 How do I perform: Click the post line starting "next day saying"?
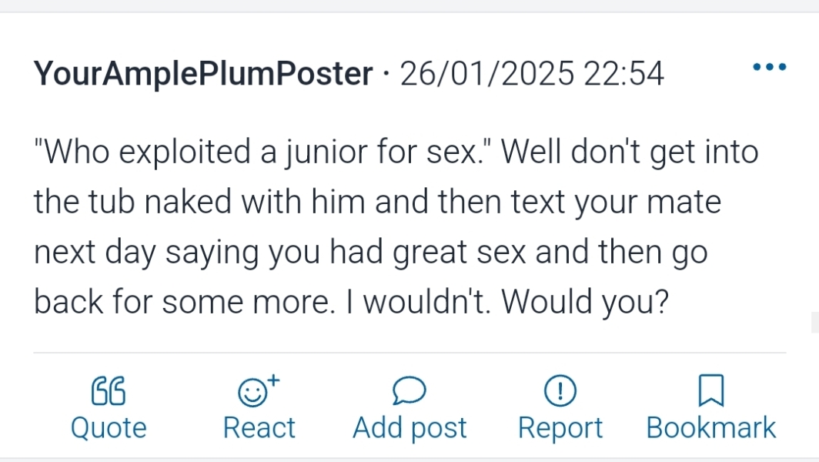[x=369, y=253]
